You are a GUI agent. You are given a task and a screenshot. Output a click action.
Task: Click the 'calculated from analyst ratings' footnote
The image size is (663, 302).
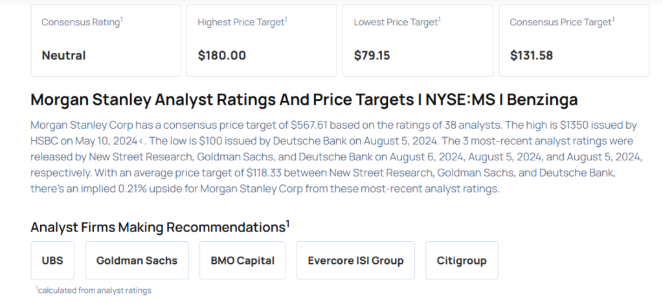[x=94, y=290]
